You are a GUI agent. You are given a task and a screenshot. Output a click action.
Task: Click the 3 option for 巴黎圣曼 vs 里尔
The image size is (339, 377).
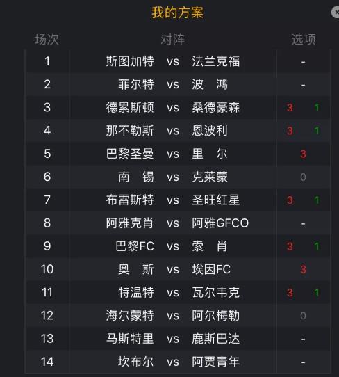304,154
